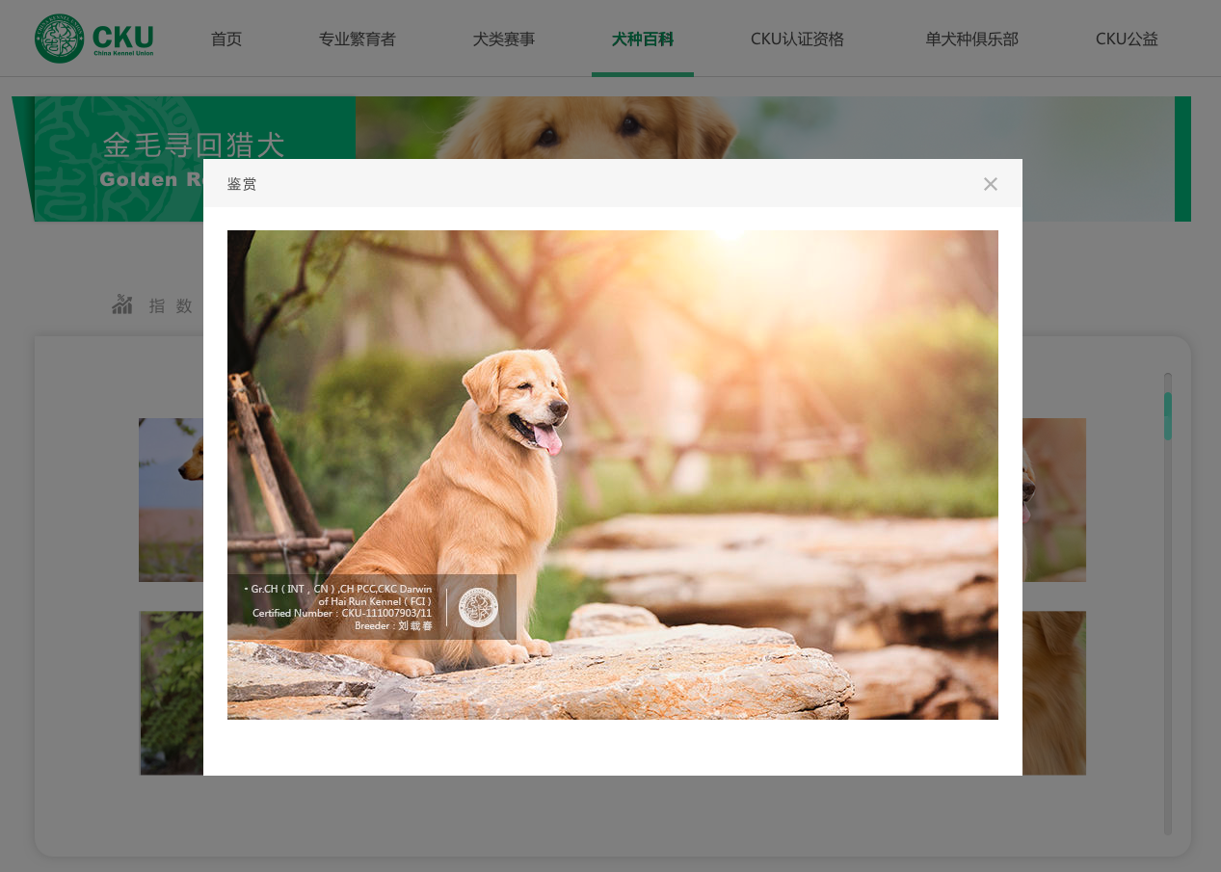Open the CKU公益 menu item
1221x872 pixels.
pyautogui.click(x=1127, y=40)
